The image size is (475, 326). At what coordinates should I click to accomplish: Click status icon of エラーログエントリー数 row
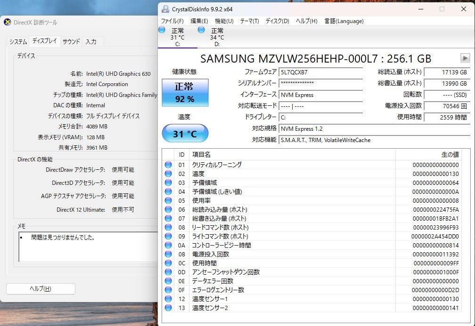point(168,290)
